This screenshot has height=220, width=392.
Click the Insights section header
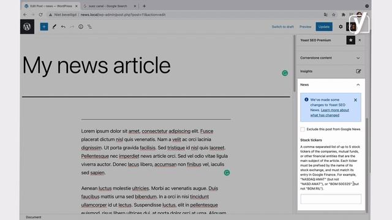330,71
